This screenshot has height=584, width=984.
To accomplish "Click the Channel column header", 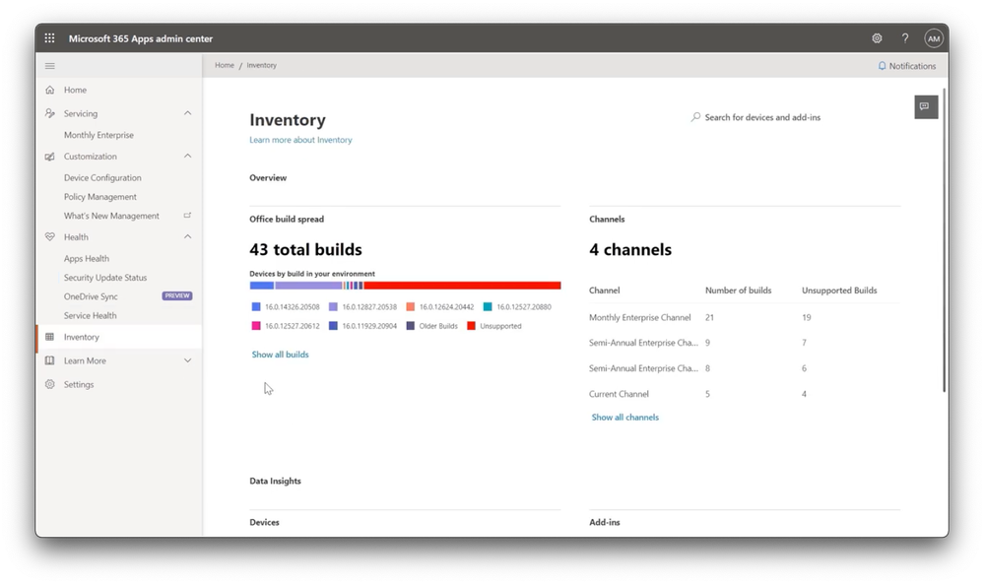I will (605, 291).
